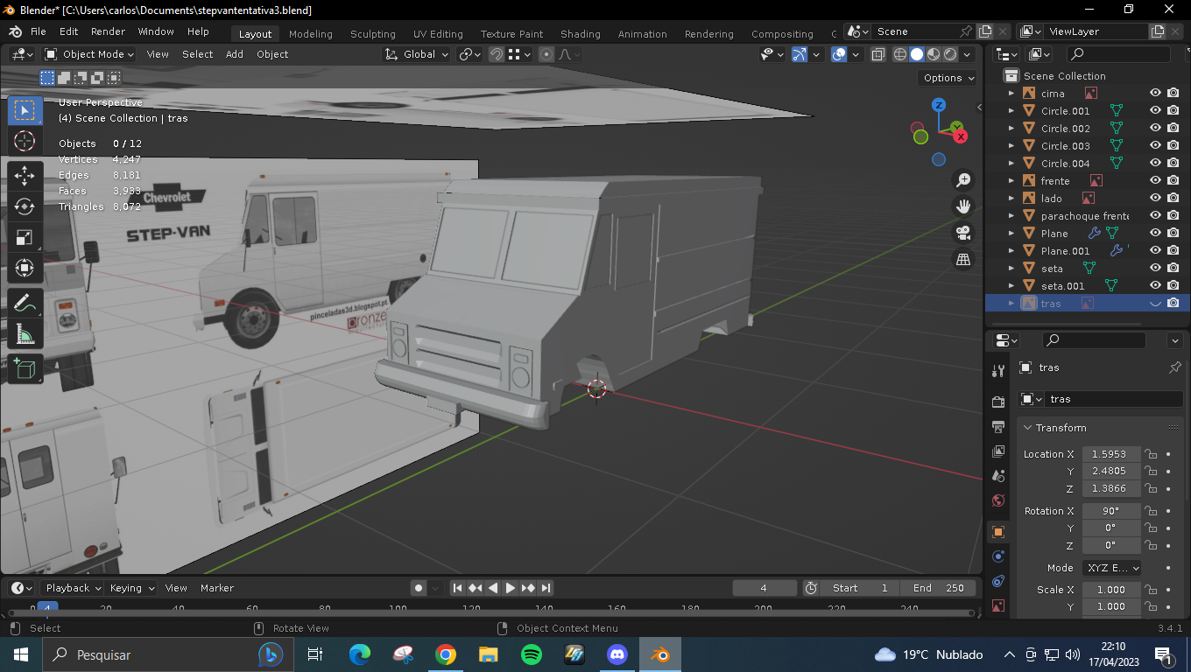The image size is (1191, 672).
Task: Open Discord from the taskbar
Action: click(x=617, y=654)
